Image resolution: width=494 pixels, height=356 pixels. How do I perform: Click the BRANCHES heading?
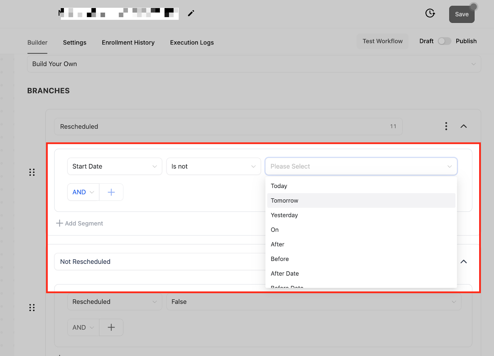pos(48,91)
